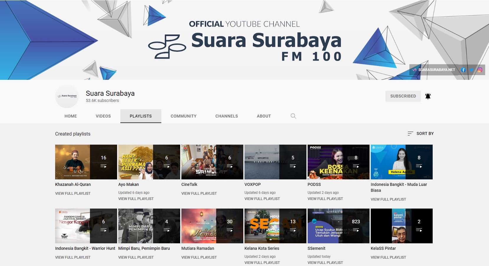
Task: Open the VOXPOP playlist title
Action: (x=252, y=184)
